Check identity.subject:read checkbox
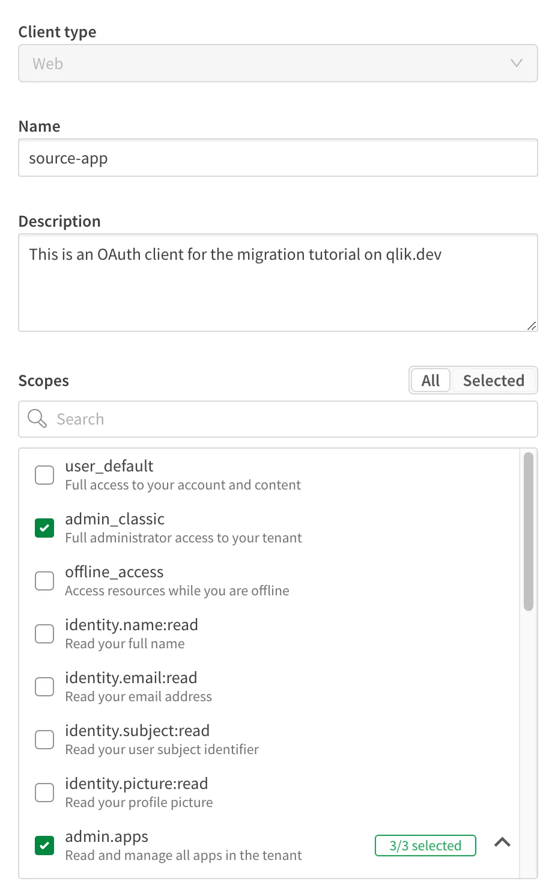 [44, 739]
